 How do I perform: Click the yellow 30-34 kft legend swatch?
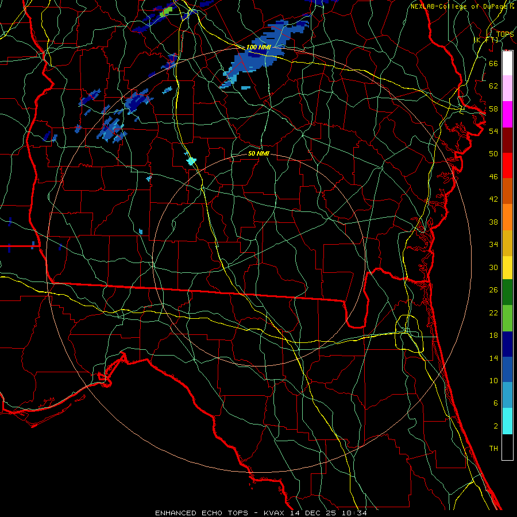click(507, 267)
